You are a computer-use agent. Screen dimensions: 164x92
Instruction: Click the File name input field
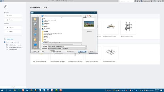(67, 47)
